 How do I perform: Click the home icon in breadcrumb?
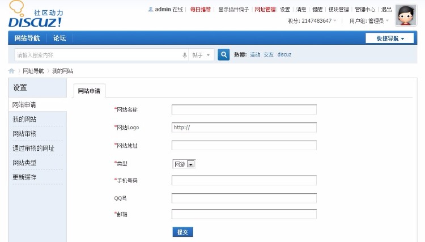click(11, 71)
